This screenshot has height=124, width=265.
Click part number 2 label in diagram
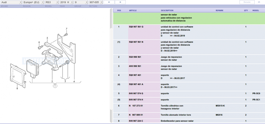click(52, 82)
